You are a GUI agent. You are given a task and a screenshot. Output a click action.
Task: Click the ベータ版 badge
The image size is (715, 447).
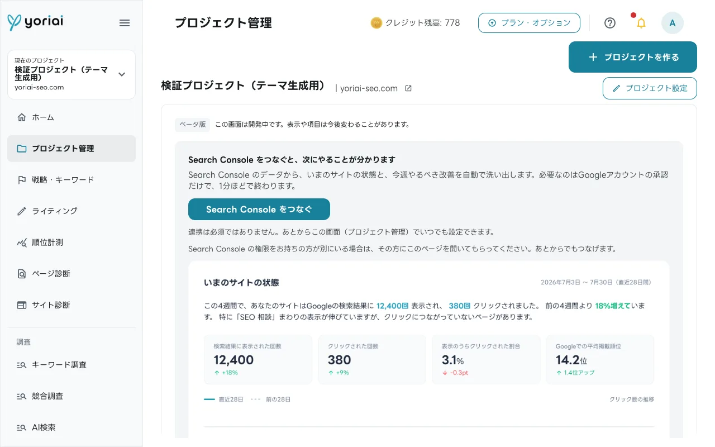[193, 125]
